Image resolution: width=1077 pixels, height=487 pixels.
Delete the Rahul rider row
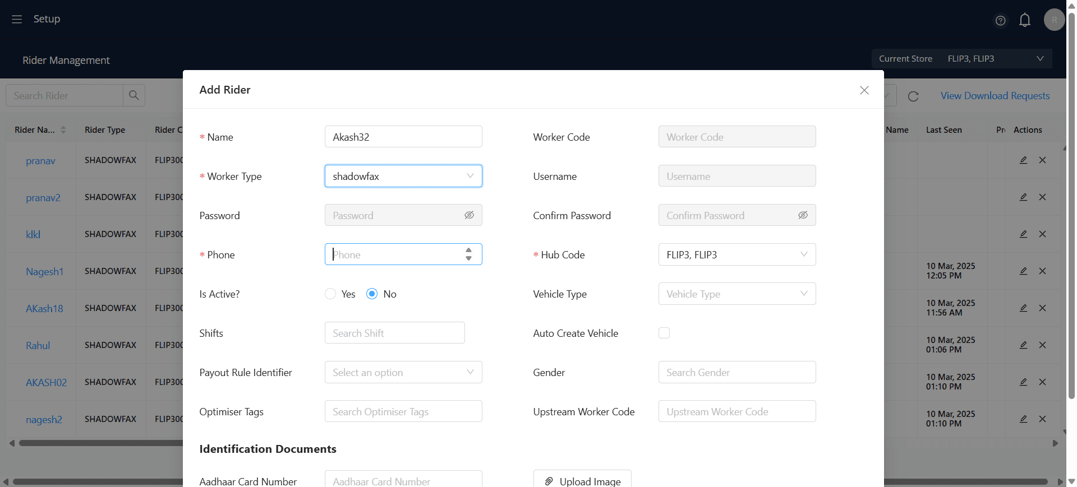click(1042, 345)
